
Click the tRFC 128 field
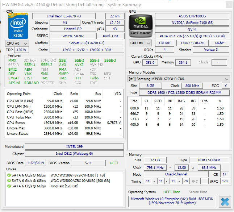225,181
